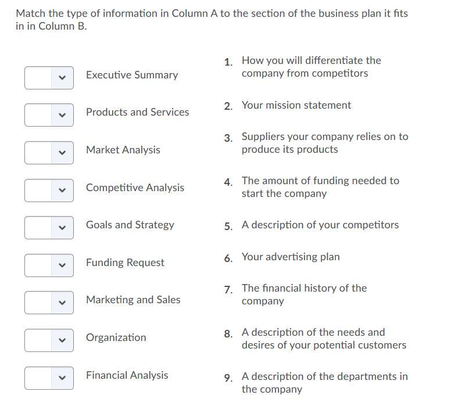Viewport: 476px width, 413px height.
Task: Click option 1 about differentiating from competitors
Action: [x=311, y=67]
